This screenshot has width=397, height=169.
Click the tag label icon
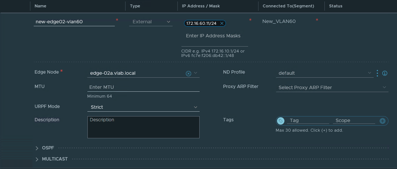click(x=281, y=121)
